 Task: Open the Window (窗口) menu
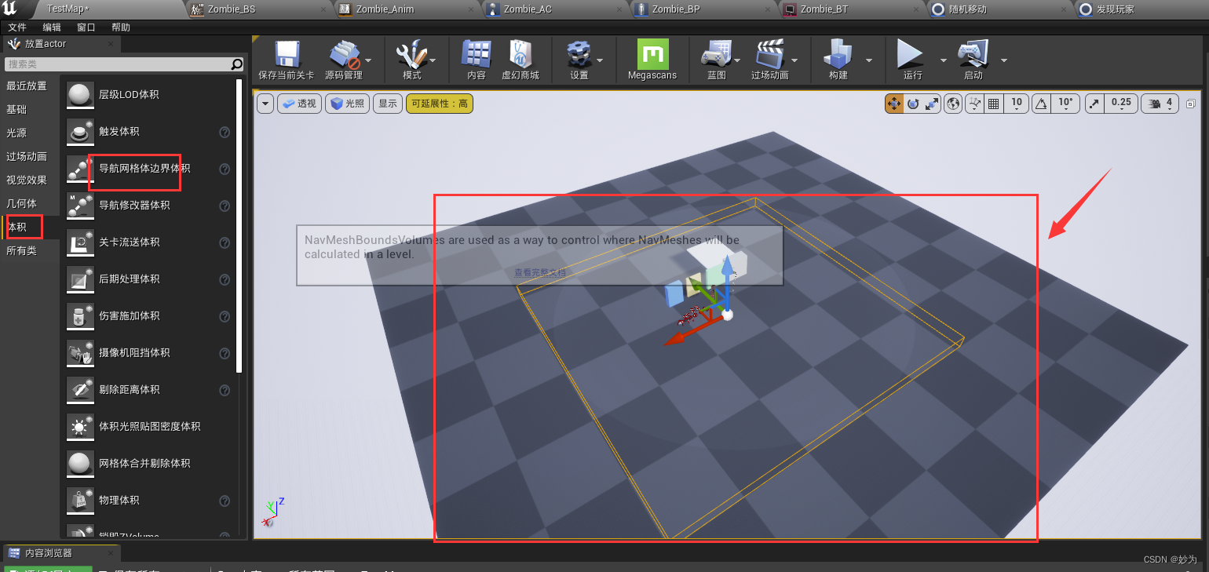(86, 27)
